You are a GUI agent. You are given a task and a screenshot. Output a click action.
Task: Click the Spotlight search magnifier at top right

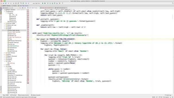[x=173, y=3]
